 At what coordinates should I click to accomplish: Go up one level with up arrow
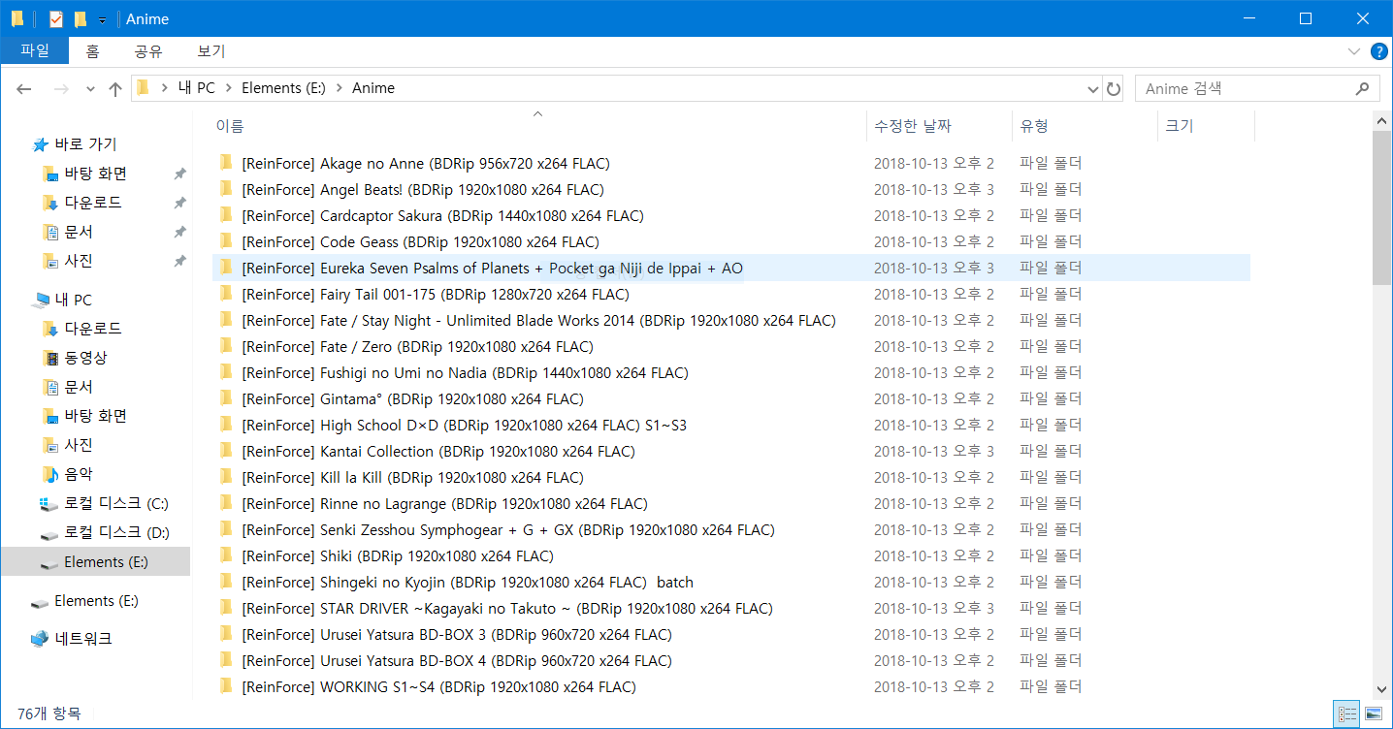click(x=115, y=88)
